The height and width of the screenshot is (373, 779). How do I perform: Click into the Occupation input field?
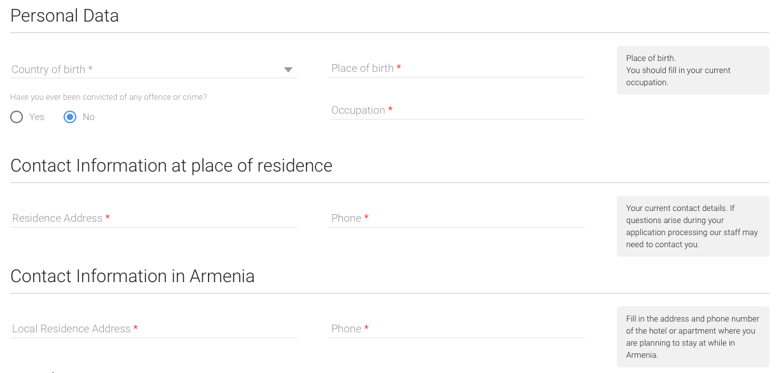(x=457, y=110)
